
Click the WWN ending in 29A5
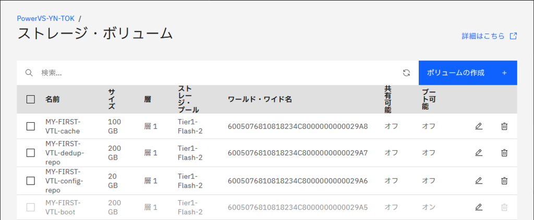298,207
